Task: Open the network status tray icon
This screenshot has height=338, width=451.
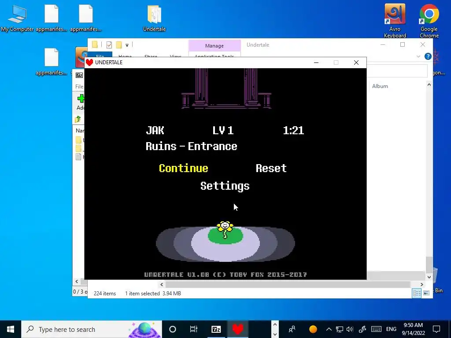Action: coord(340,329)
